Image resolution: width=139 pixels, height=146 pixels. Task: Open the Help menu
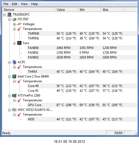(x=34, y=4)
